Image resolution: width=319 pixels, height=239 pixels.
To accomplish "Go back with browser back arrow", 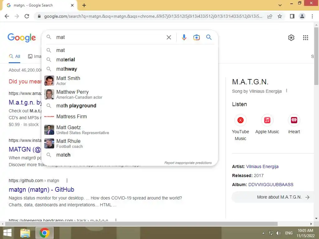I will 7,16.
